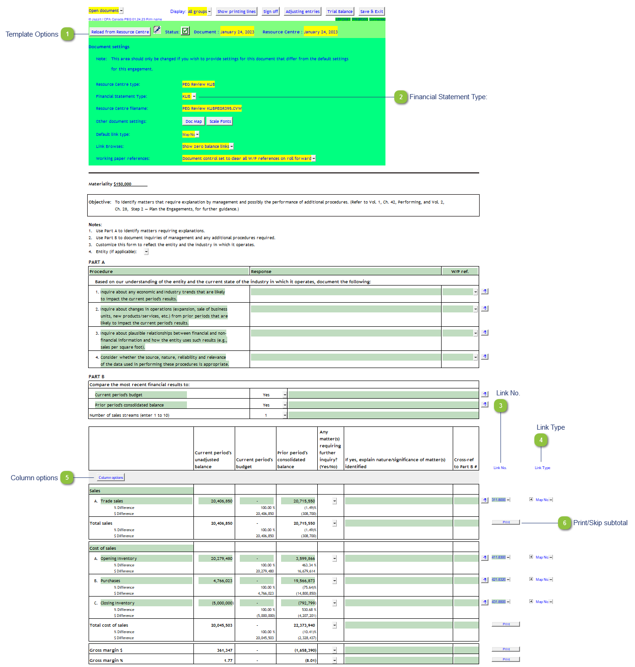The width and height of the screenshot is (635, 667).
Task: Open link number 411.8300 dropdown for Opening inventory
Action: pos(508,557)
